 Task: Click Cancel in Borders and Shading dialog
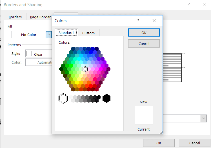point(195,143)
